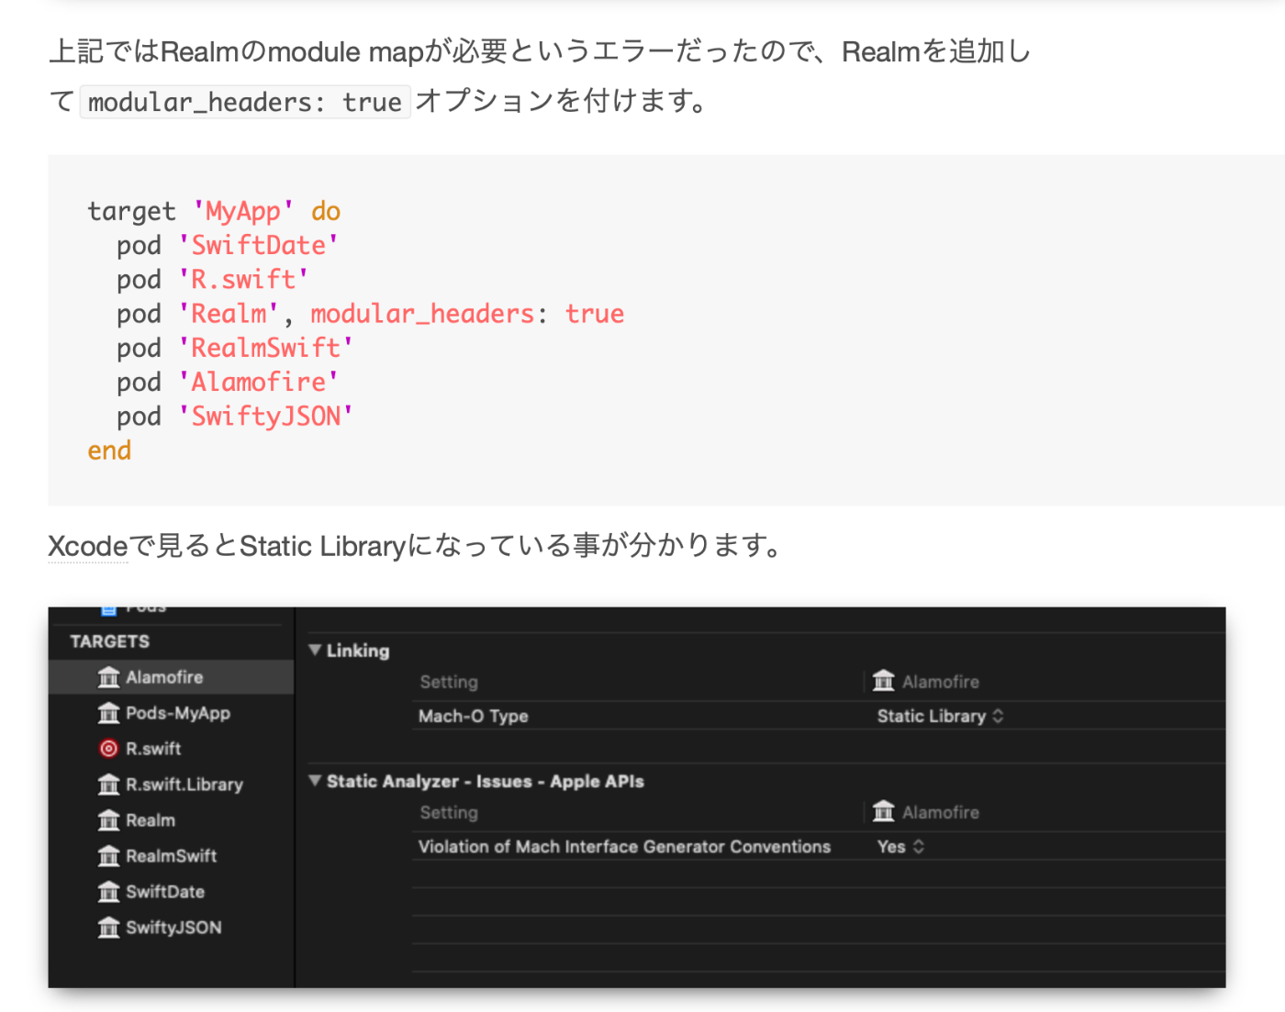Click the Realm target building icon

coord(108,820)
